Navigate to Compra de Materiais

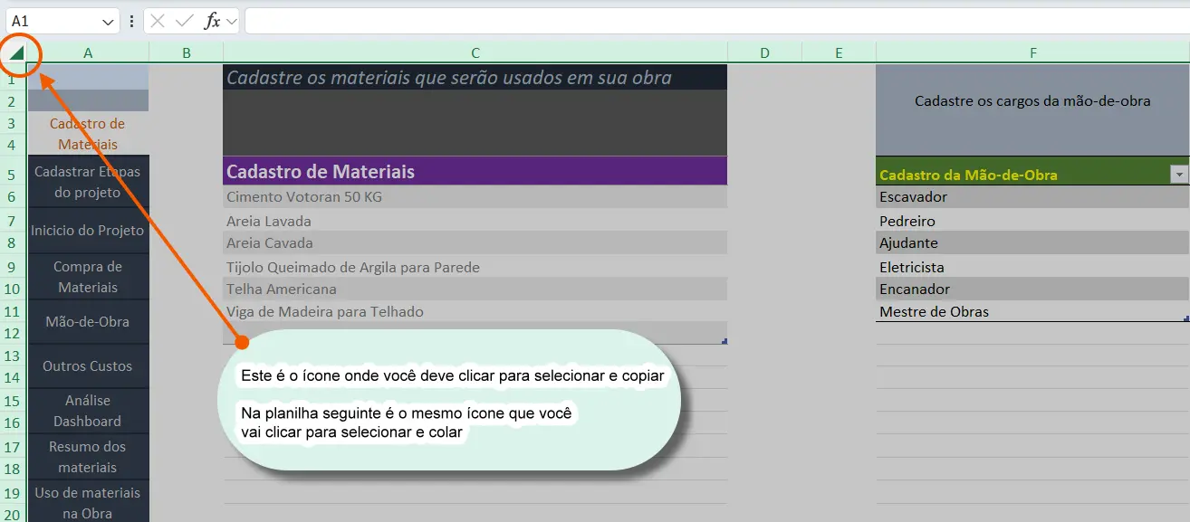pyautogui.click(x=88, y=277)
